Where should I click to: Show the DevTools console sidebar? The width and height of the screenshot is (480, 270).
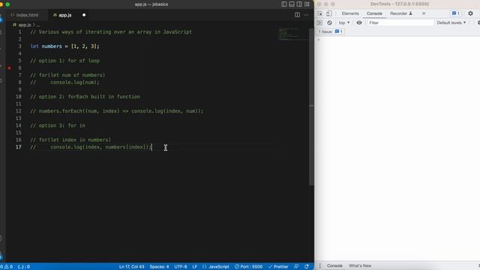(x=320, y=22)
